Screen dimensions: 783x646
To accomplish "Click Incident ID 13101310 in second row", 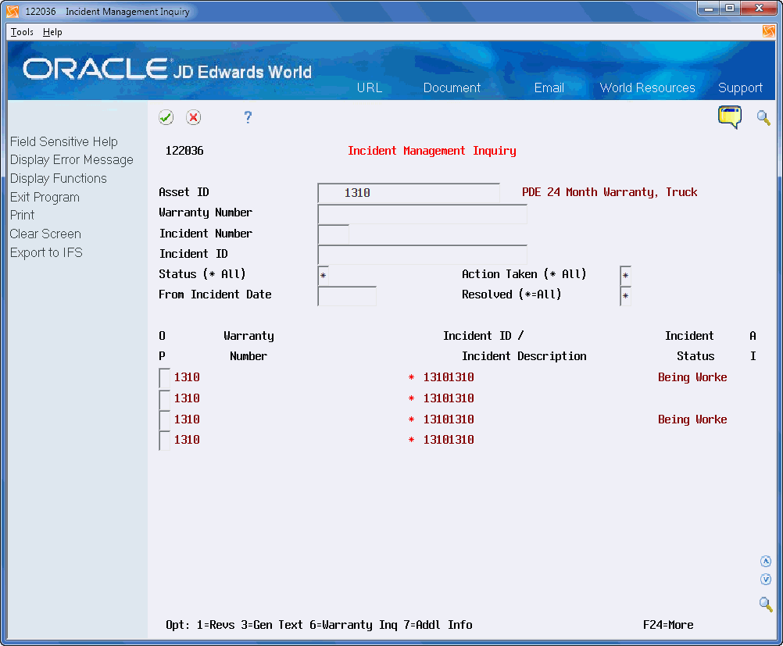I will tap(449, 398).
